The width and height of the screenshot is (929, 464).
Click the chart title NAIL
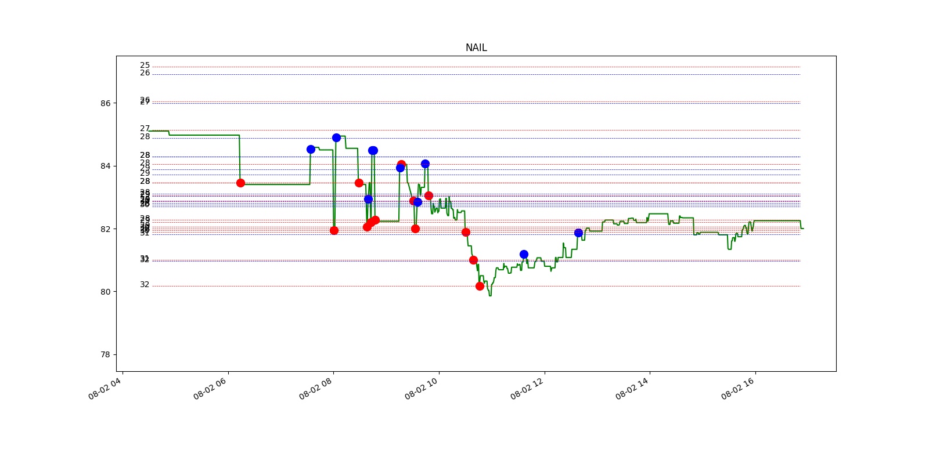click(476, 48)
